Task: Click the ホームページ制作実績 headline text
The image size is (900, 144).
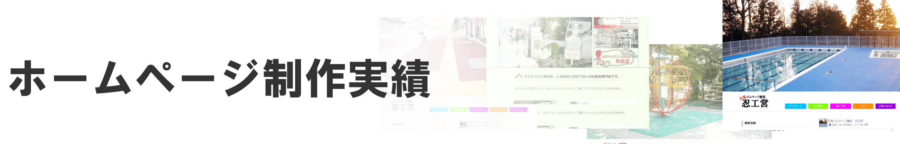Action: click(220, 78)
